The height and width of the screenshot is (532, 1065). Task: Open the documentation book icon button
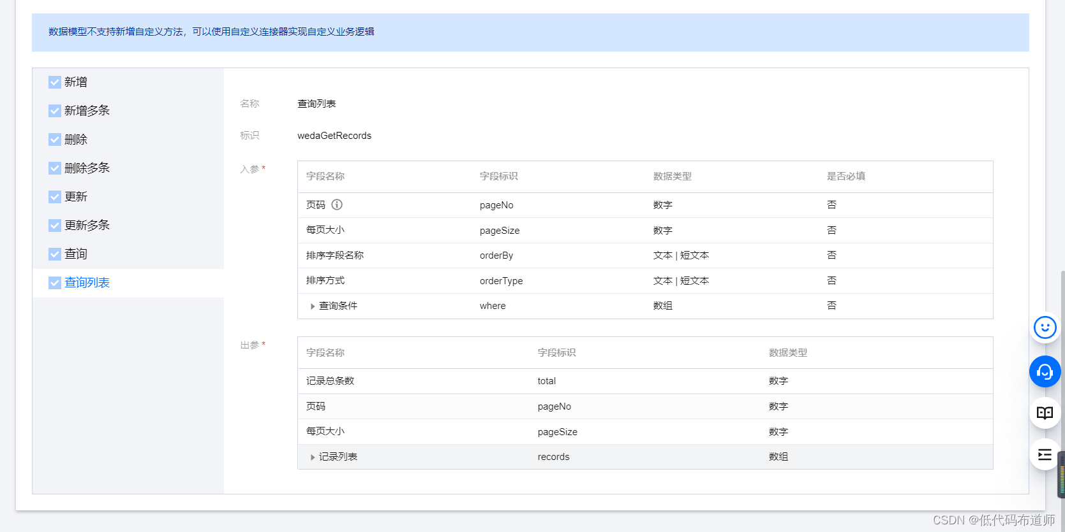[1045, 413]
